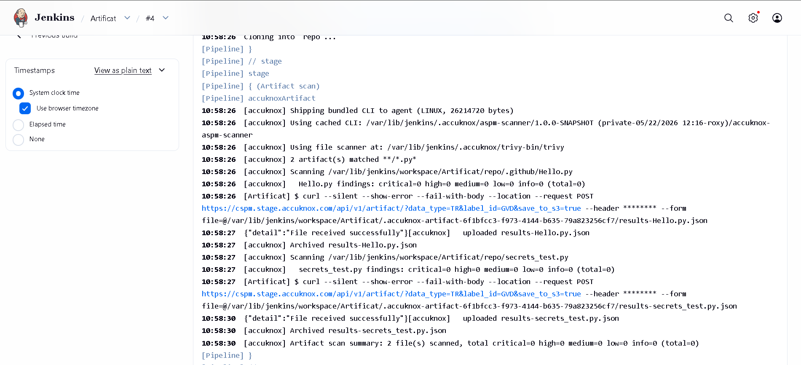The width and height of the screenshot is (801, 365).
Task: Click 'Scanning ... .github/Hello.py' log line
Action: pyautogui.click(x=387, y=172)
